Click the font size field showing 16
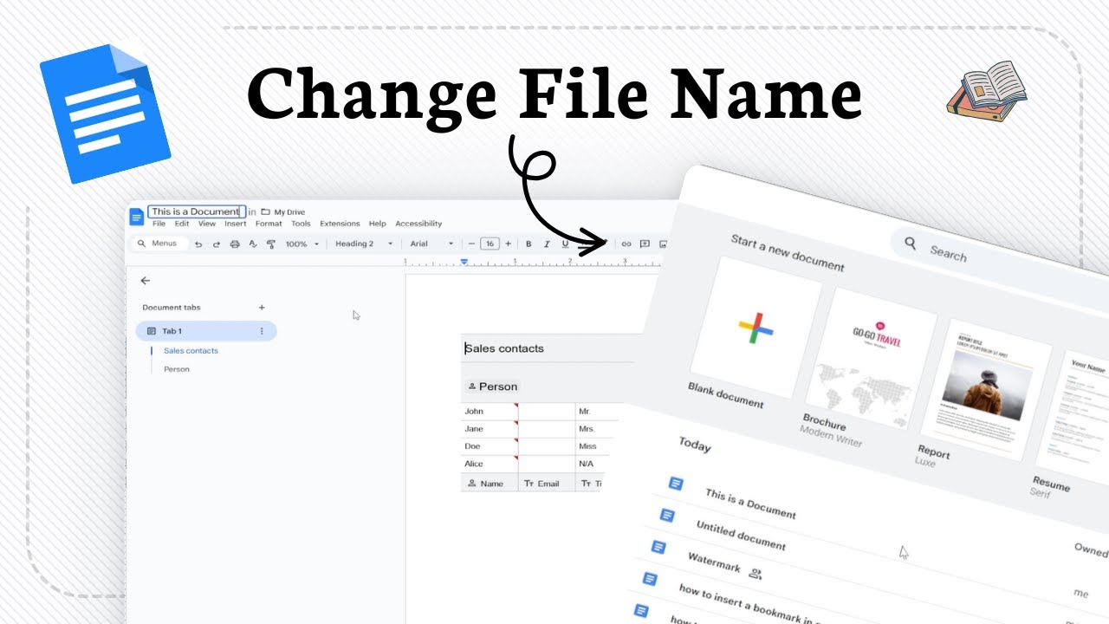 pyautogui.click(x=490, y=244)
